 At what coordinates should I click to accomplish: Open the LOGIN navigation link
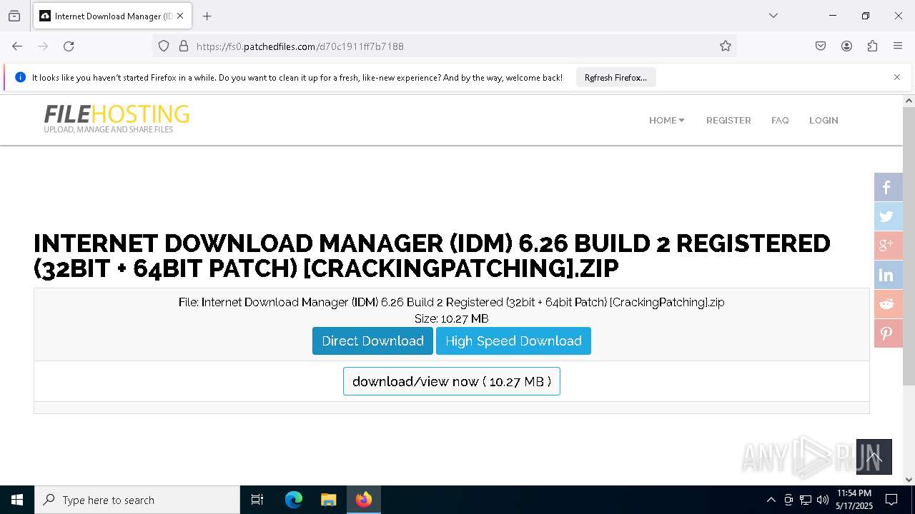click(x=823, y=120)
